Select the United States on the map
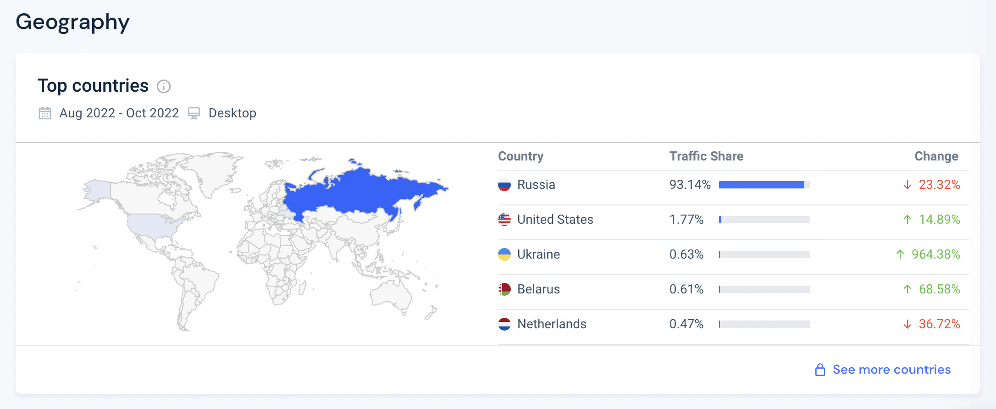 (x=151, y=225)
